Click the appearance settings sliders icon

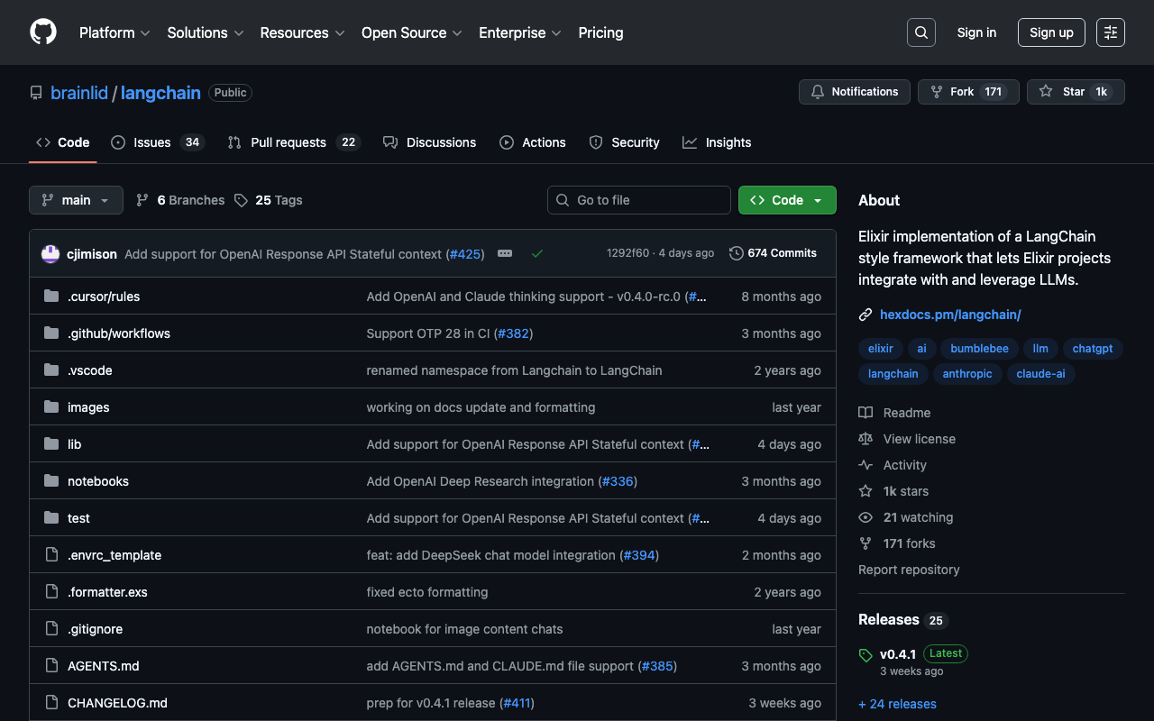click(x=1110, y=32)
